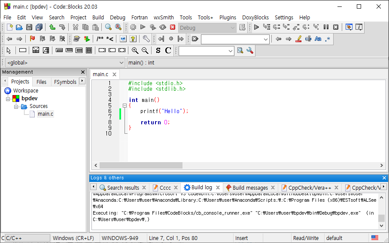This screenshot has width=389, height=243.
Task: Close the Management panel
Action: click(x=83, y=72)
